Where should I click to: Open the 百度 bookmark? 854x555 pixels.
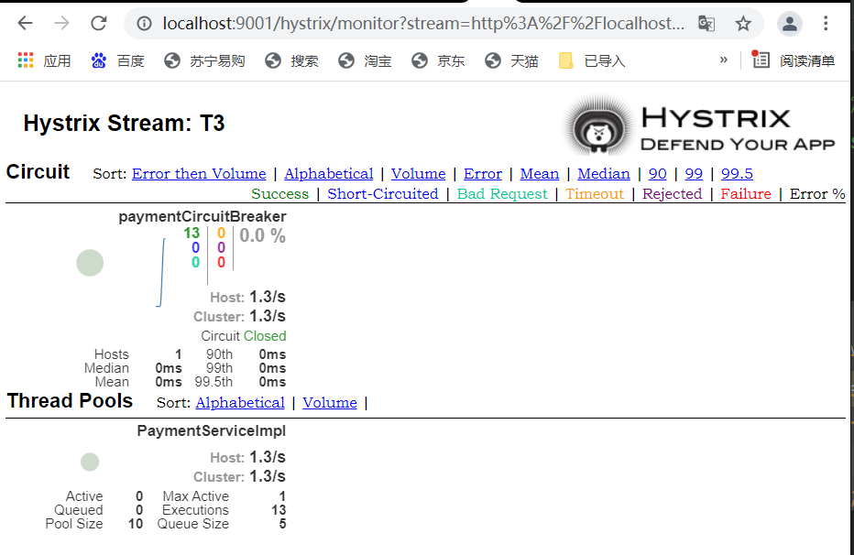117,61
